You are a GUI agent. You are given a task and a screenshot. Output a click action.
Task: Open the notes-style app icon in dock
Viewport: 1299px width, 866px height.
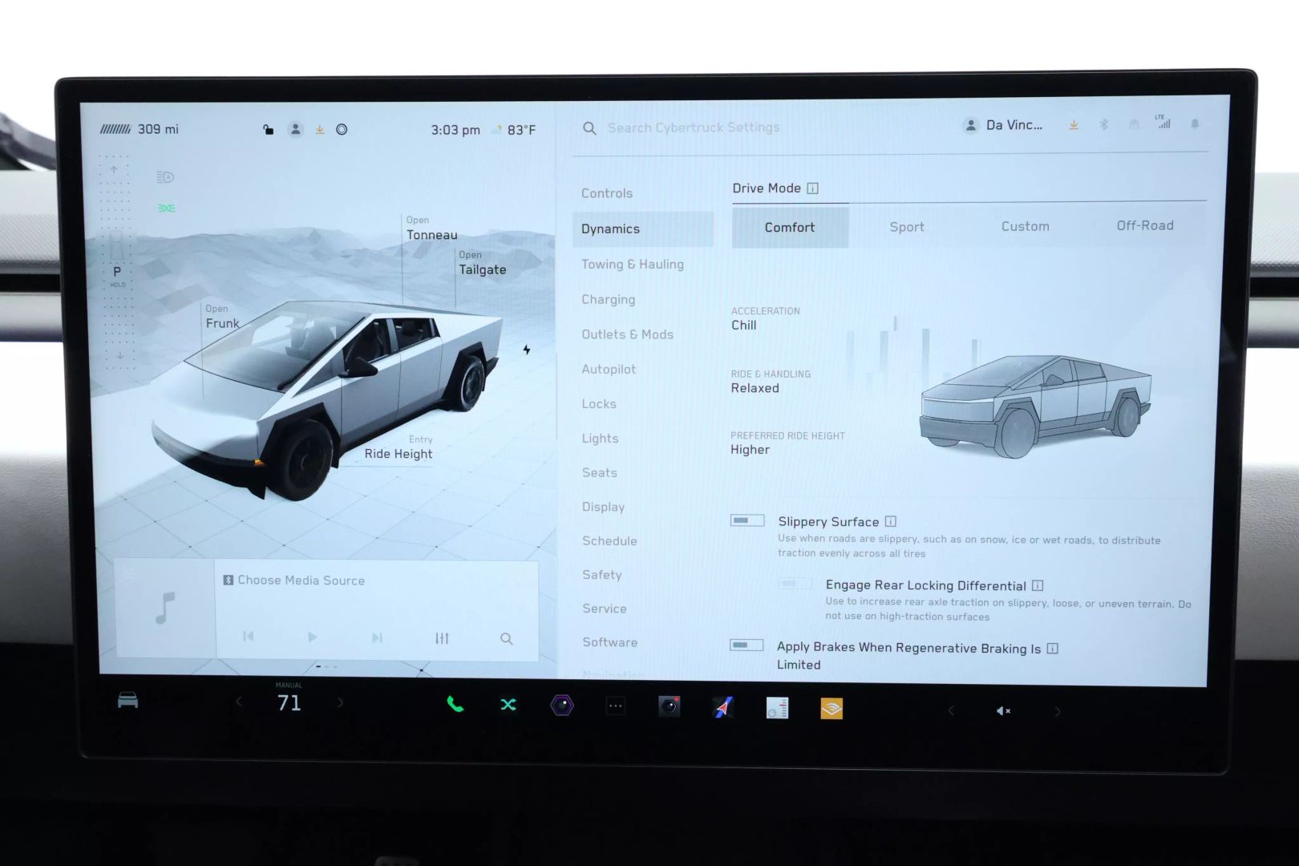pos(777,707)
